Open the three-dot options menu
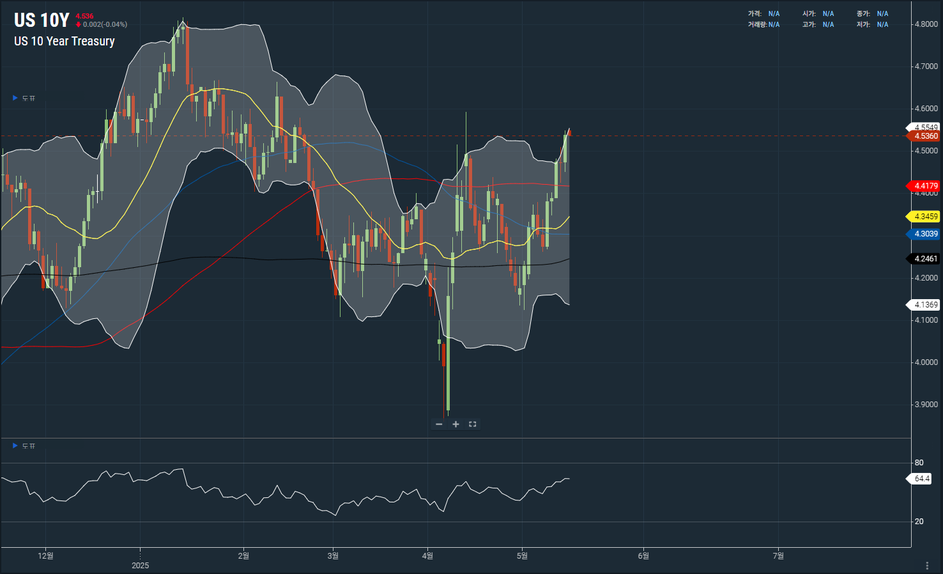The height and width of the screenshot is (574, 943). click(x=927, y=566)
